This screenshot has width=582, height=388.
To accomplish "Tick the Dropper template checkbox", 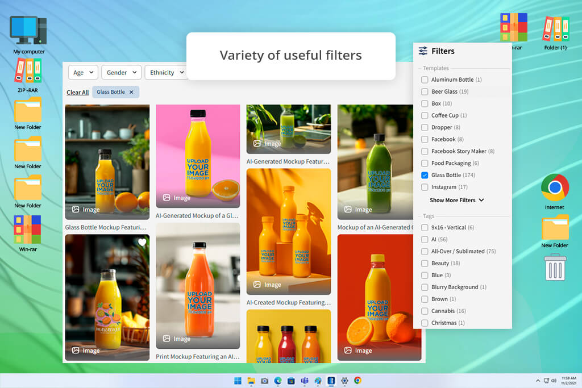I will click(425, 127).
